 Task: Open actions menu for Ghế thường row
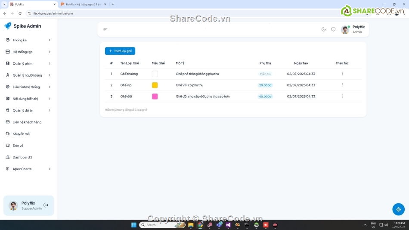tap(342, 74)
